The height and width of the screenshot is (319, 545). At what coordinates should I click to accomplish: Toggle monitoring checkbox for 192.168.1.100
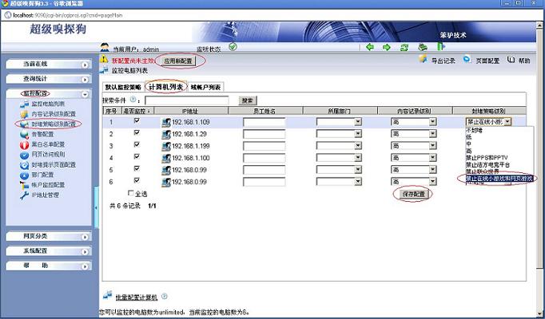tap(137, 158)
